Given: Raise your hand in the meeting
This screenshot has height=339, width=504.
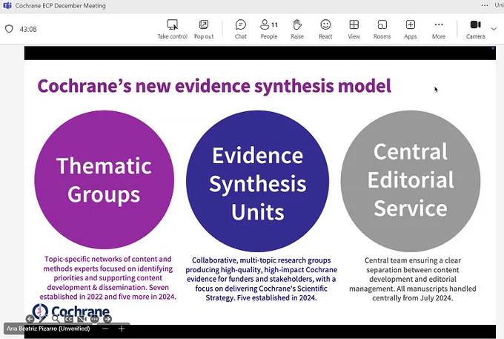Looking at the screenshot, I should coord(297,29).
